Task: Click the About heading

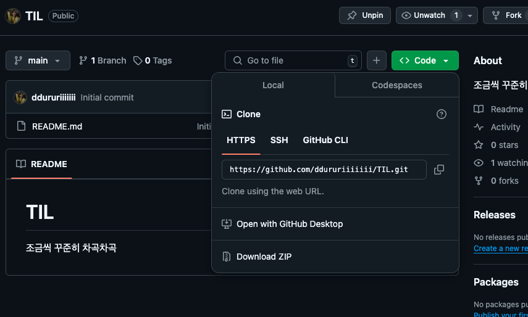Action: coord(488,60)
